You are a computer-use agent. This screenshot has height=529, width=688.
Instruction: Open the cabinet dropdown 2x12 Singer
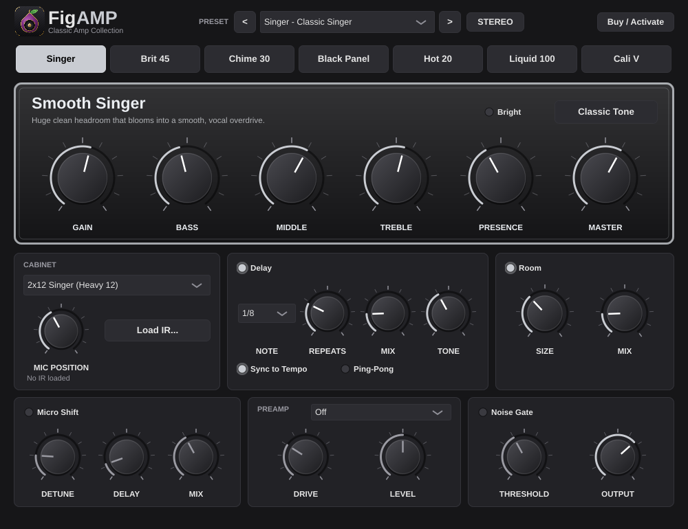coord(117,285)
